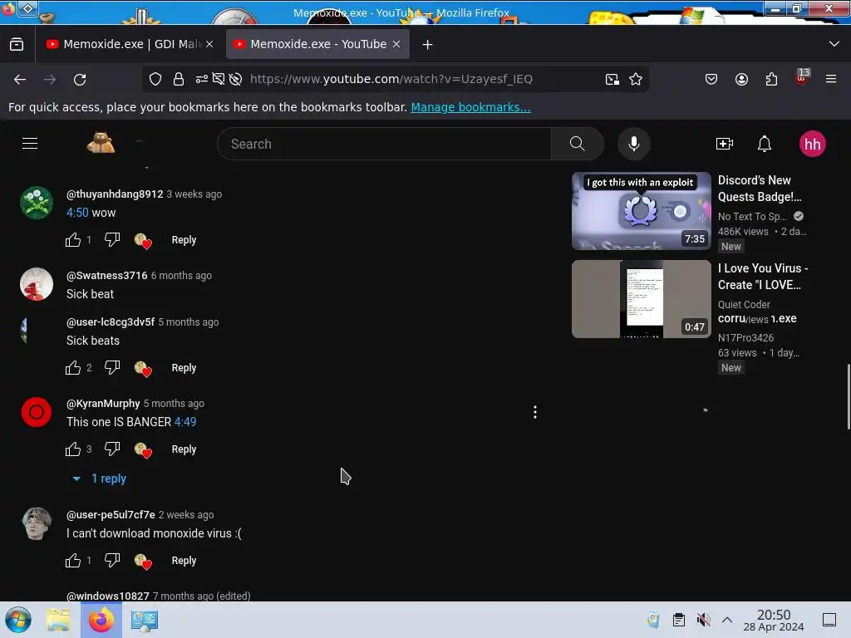The image size is (851, 638).
Task: Open uBlock extension icon with badge 13
Action: click(x=802, y=77)
